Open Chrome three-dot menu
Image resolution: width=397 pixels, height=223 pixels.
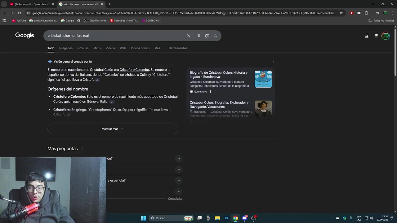click(392, 13)
